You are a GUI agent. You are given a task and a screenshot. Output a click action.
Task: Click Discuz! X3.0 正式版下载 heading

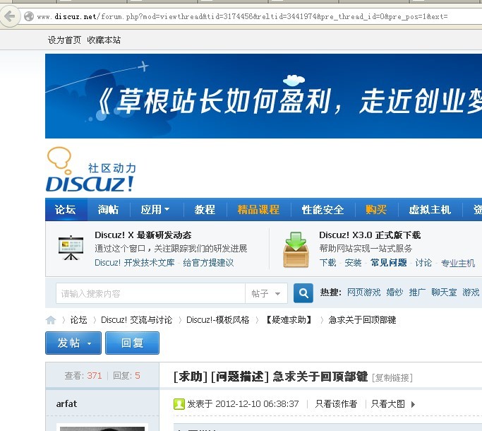370,235
